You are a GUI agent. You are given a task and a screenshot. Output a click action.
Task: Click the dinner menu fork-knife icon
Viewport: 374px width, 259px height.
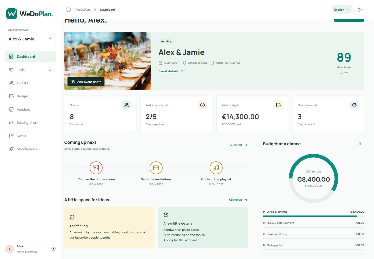coord(96,168)
